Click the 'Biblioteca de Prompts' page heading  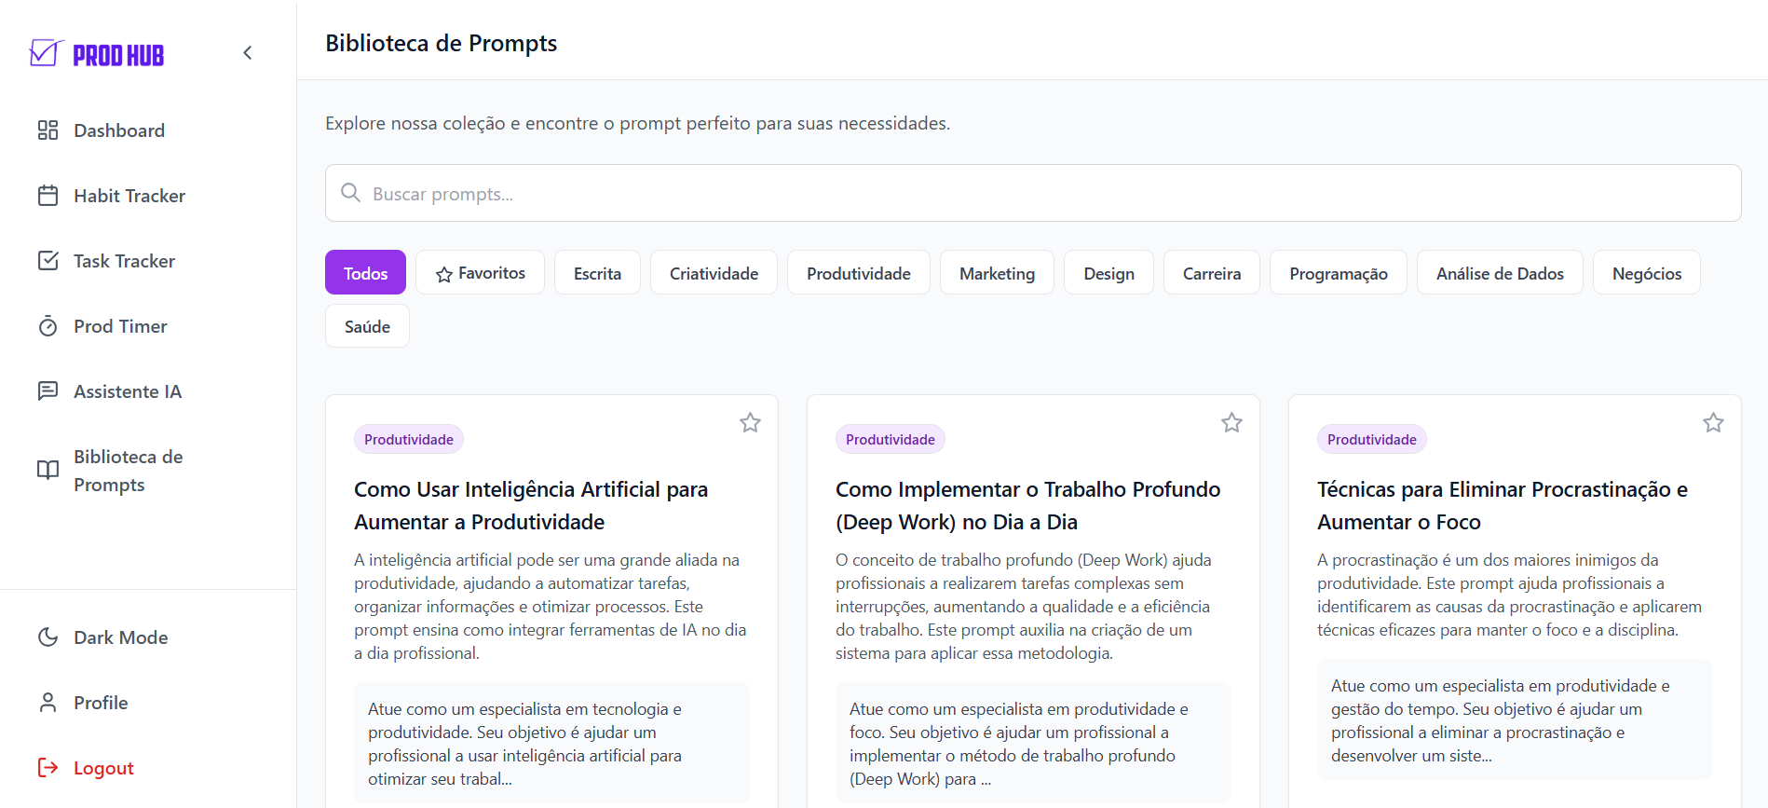coord(441,43)
